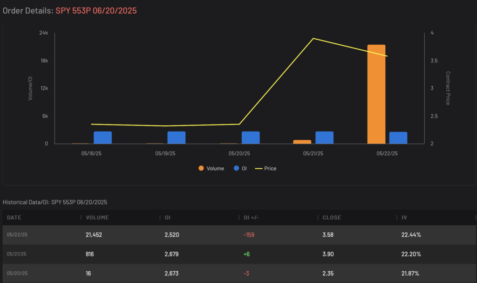
Task: Select the 05/21/25 date cell in table
Action: (x=16, y=254)
